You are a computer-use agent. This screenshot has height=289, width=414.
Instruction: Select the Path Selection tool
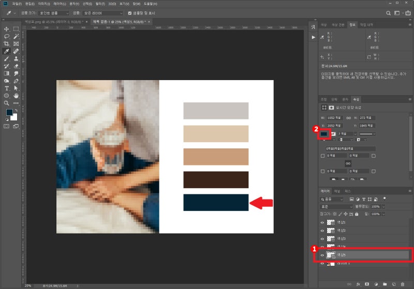click(16, 88)
